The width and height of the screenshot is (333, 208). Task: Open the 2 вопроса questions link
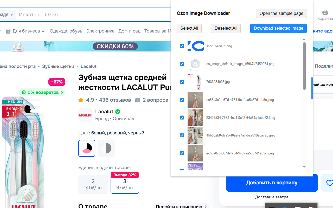coord(155,100)
